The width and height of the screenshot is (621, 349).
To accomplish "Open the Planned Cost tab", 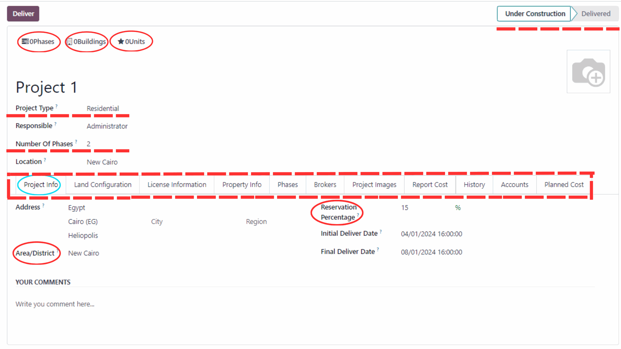I will click(x=564, y=185).
